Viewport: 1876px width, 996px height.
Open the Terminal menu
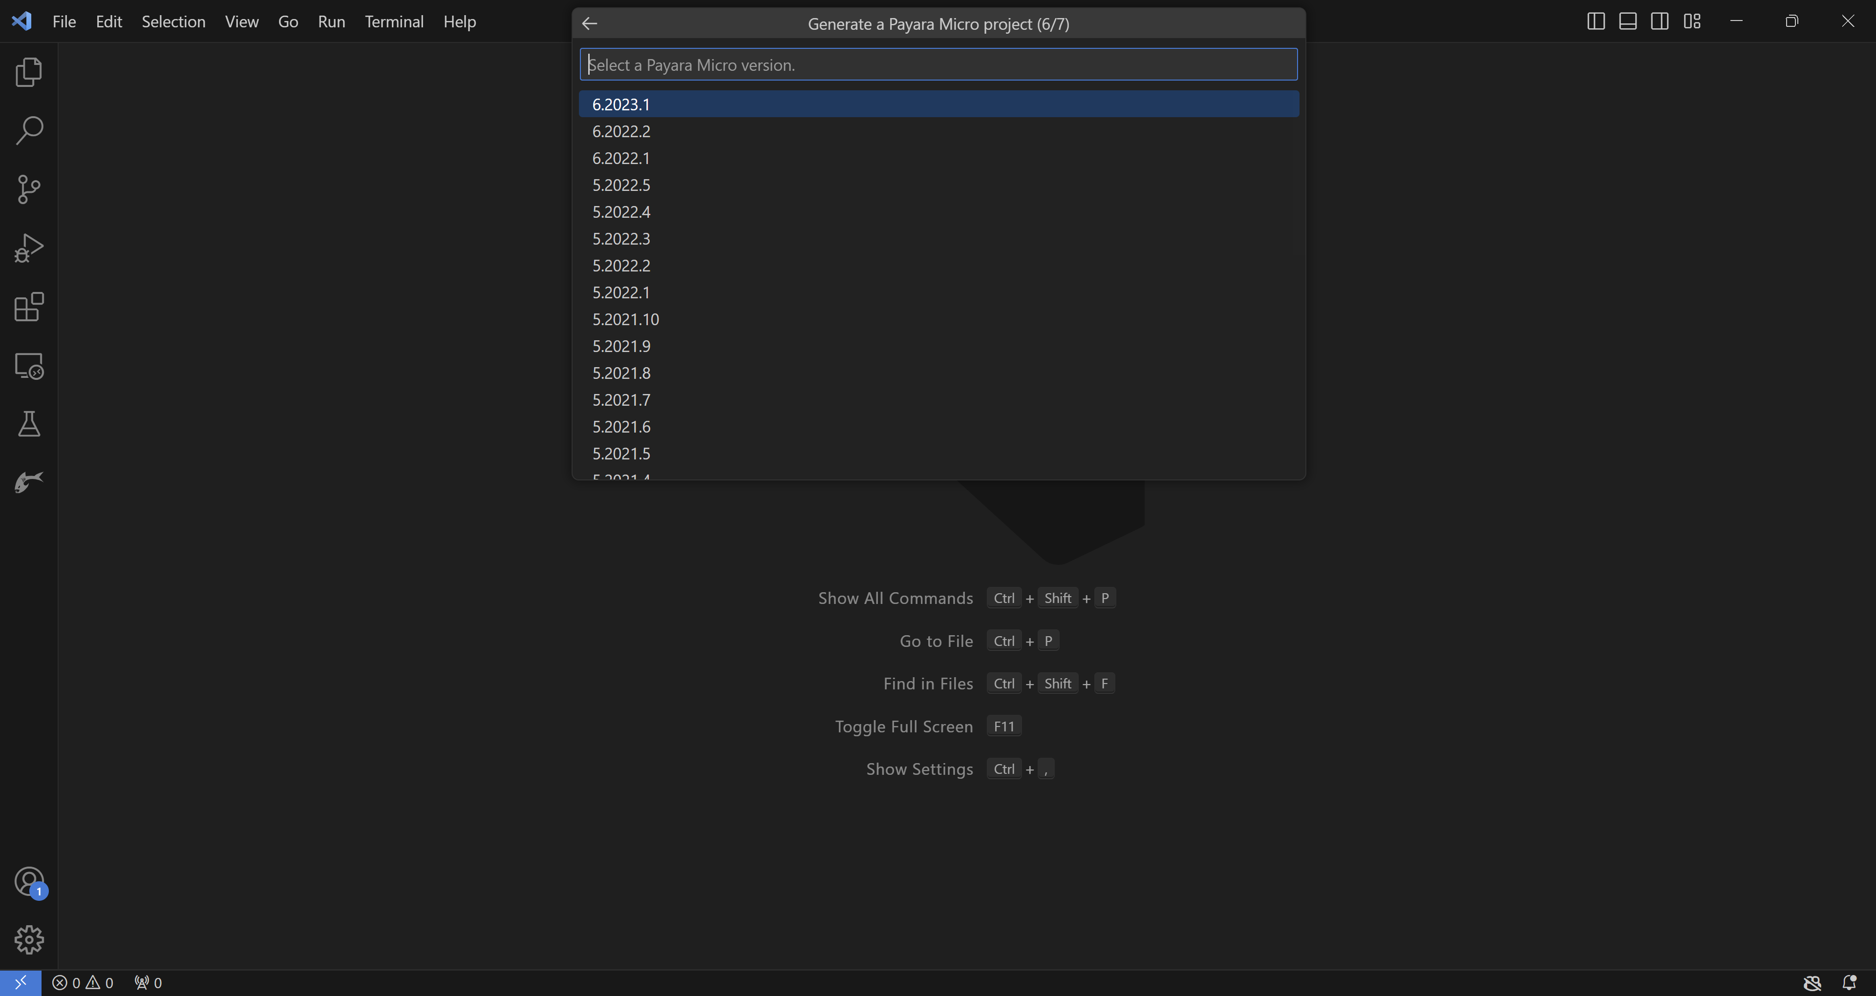pos(394,21)
